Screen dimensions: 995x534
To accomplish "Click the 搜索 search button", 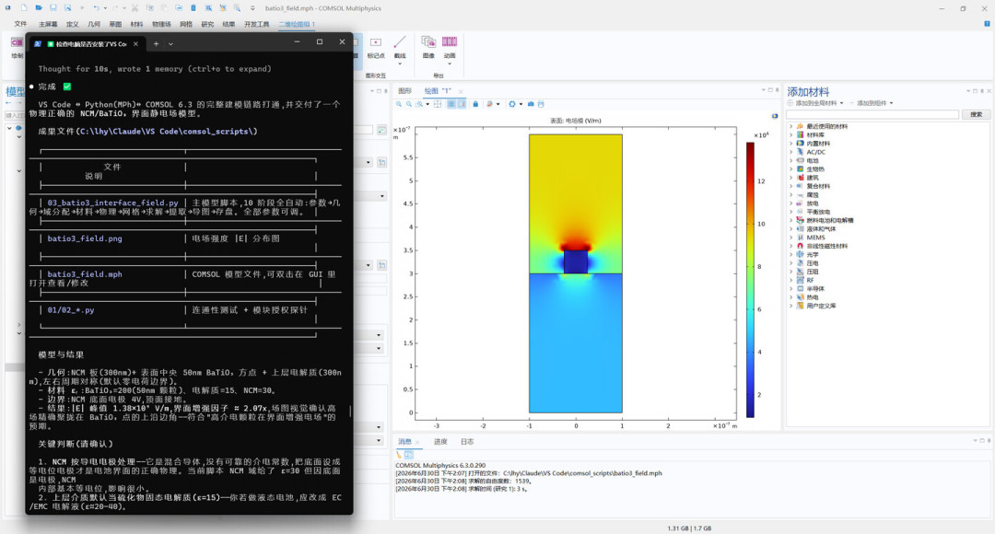I will click(x=976, y=114).
